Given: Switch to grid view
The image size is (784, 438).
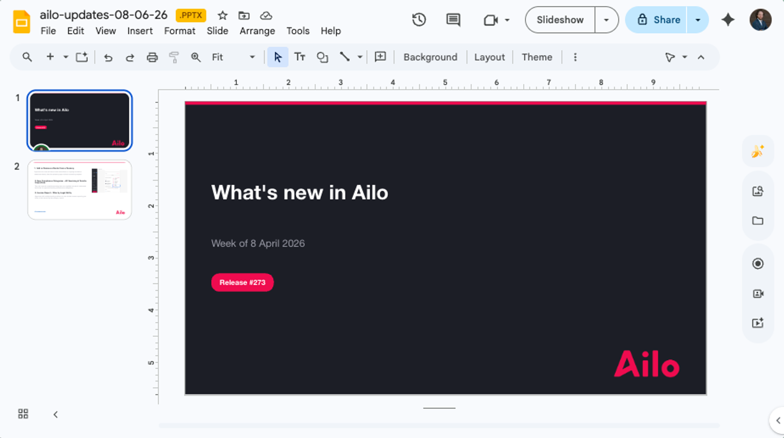Looking at the screenshot, I should pyautogui.click(x=23, y=414).
